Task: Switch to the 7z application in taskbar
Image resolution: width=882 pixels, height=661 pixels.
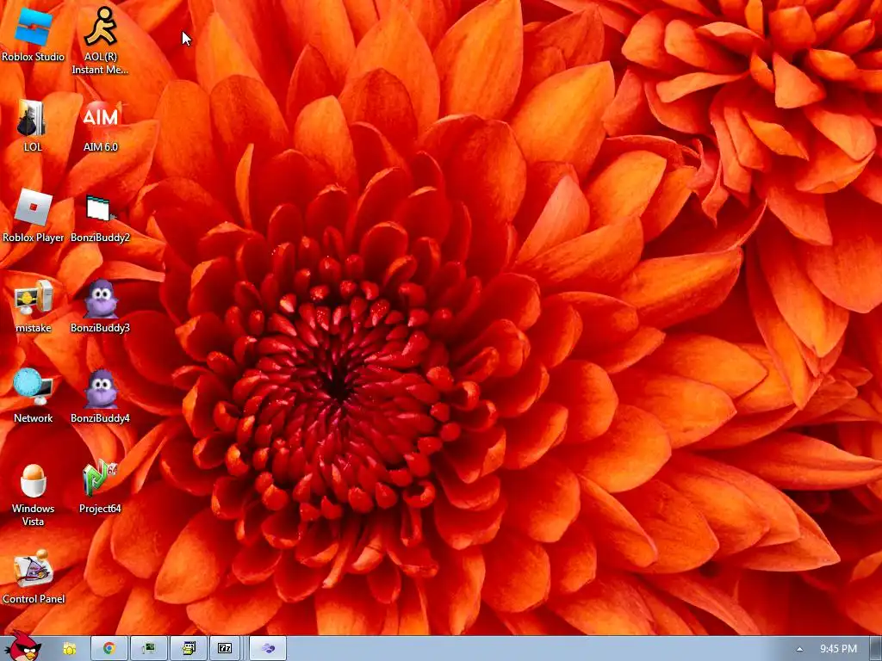Action: 225,649
